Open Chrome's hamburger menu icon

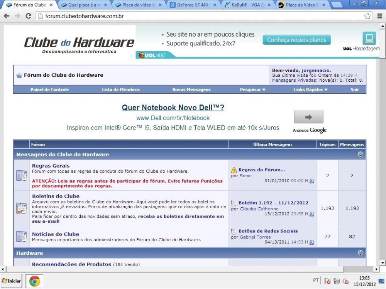tap(379, 16)
